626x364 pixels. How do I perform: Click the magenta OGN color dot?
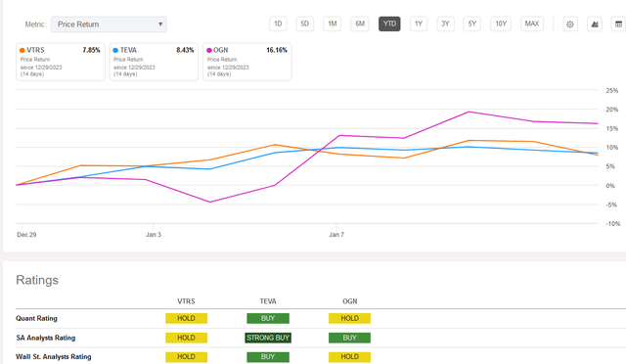coord(208,50)
